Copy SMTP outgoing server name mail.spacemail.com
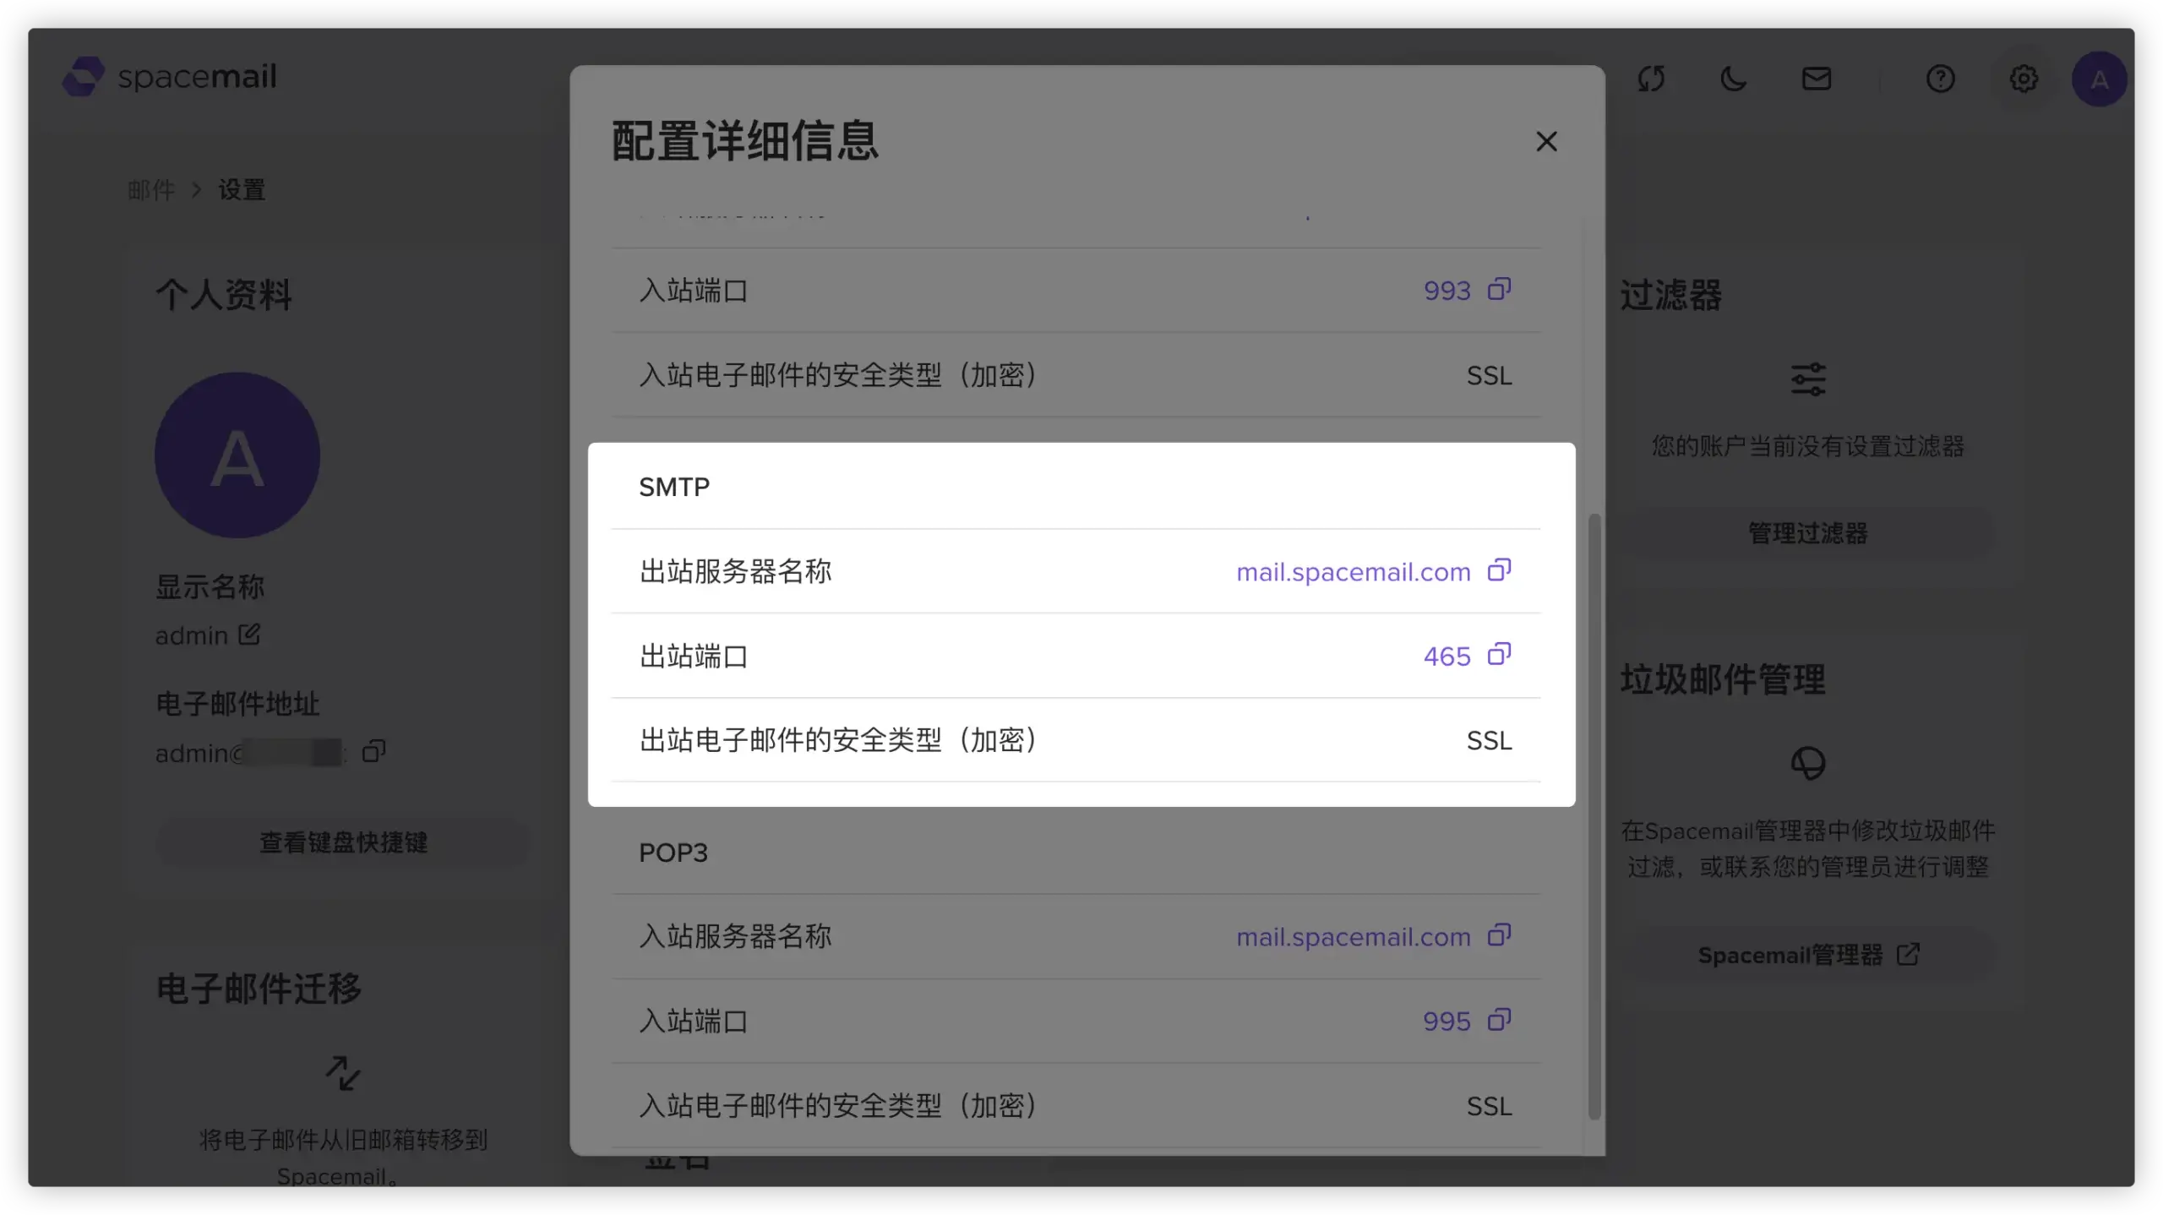Viewport: 2163px width, 1215px height. [1499, 570]
